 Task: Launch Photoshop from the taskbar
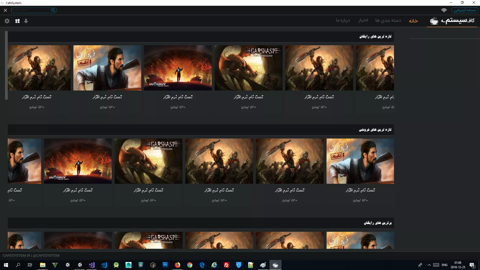coord(165,265)
